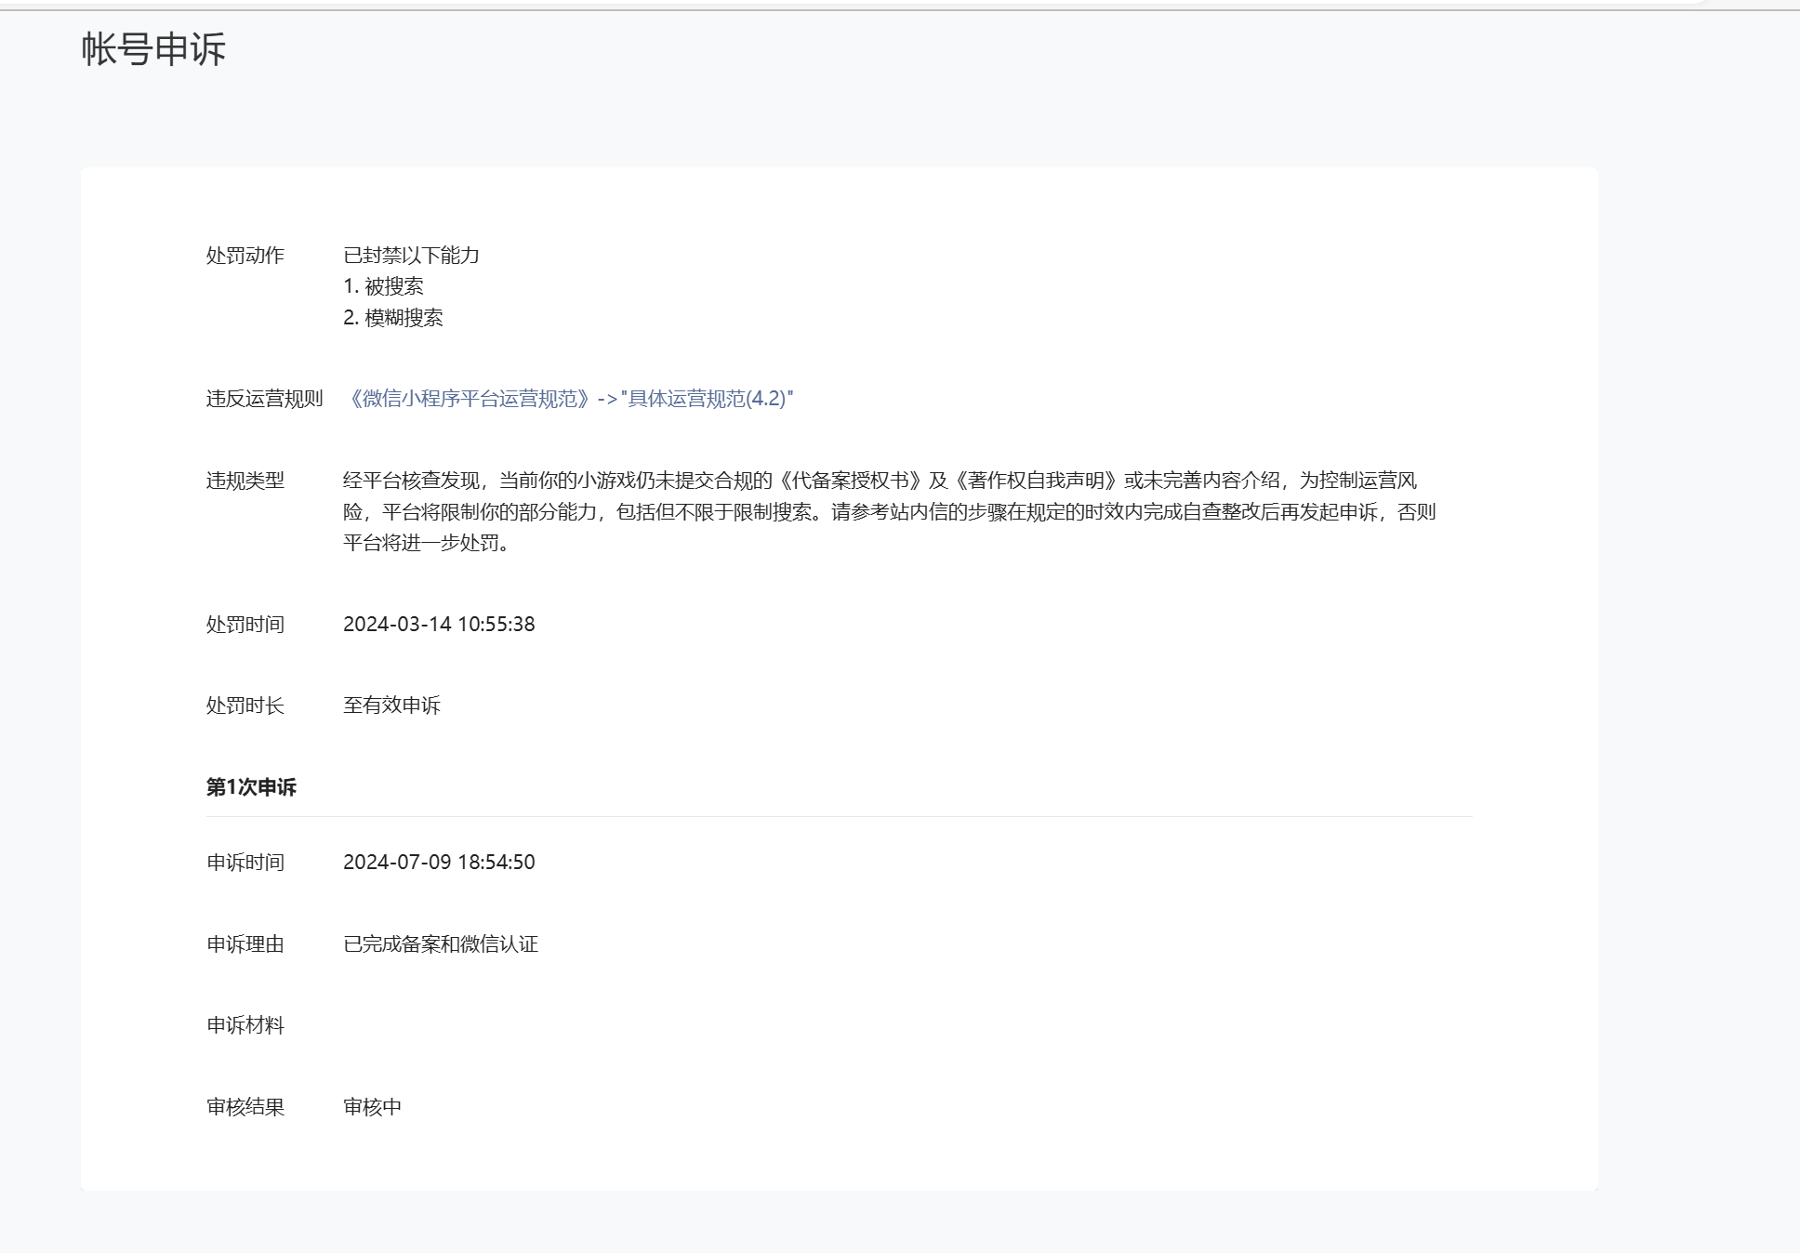The width and height of the screenshot is (1800, 1253).
Task: Click the 已完成备案和微信认证 appeal reason
Action: 441,944
